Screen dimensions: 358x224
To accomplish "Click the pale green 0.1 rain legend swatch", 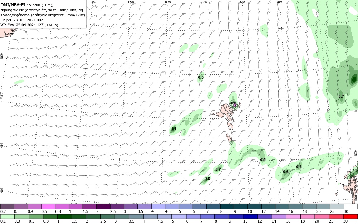I will 7,216.
